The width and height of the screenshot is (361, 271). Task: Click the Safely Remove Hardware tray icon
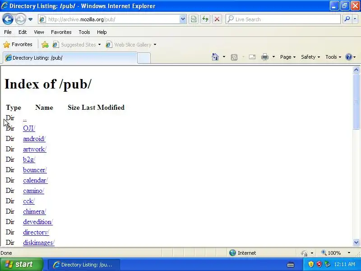[327, 264]
